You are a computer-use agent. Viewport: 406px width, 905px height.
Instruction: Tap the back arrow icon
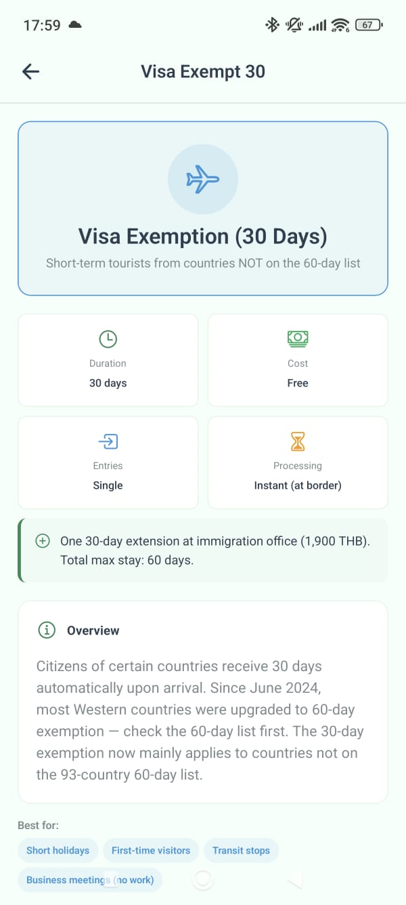tap(30, 72)
